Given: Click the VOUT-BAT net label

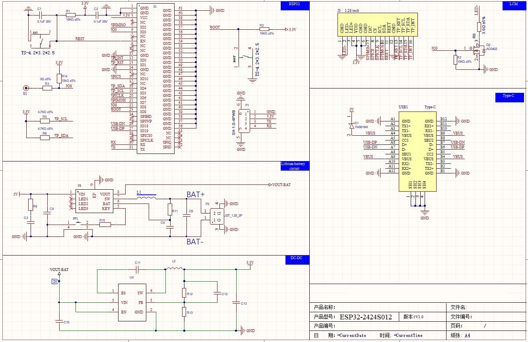Looking at the screenshot, I should click(x=281, y=184).
